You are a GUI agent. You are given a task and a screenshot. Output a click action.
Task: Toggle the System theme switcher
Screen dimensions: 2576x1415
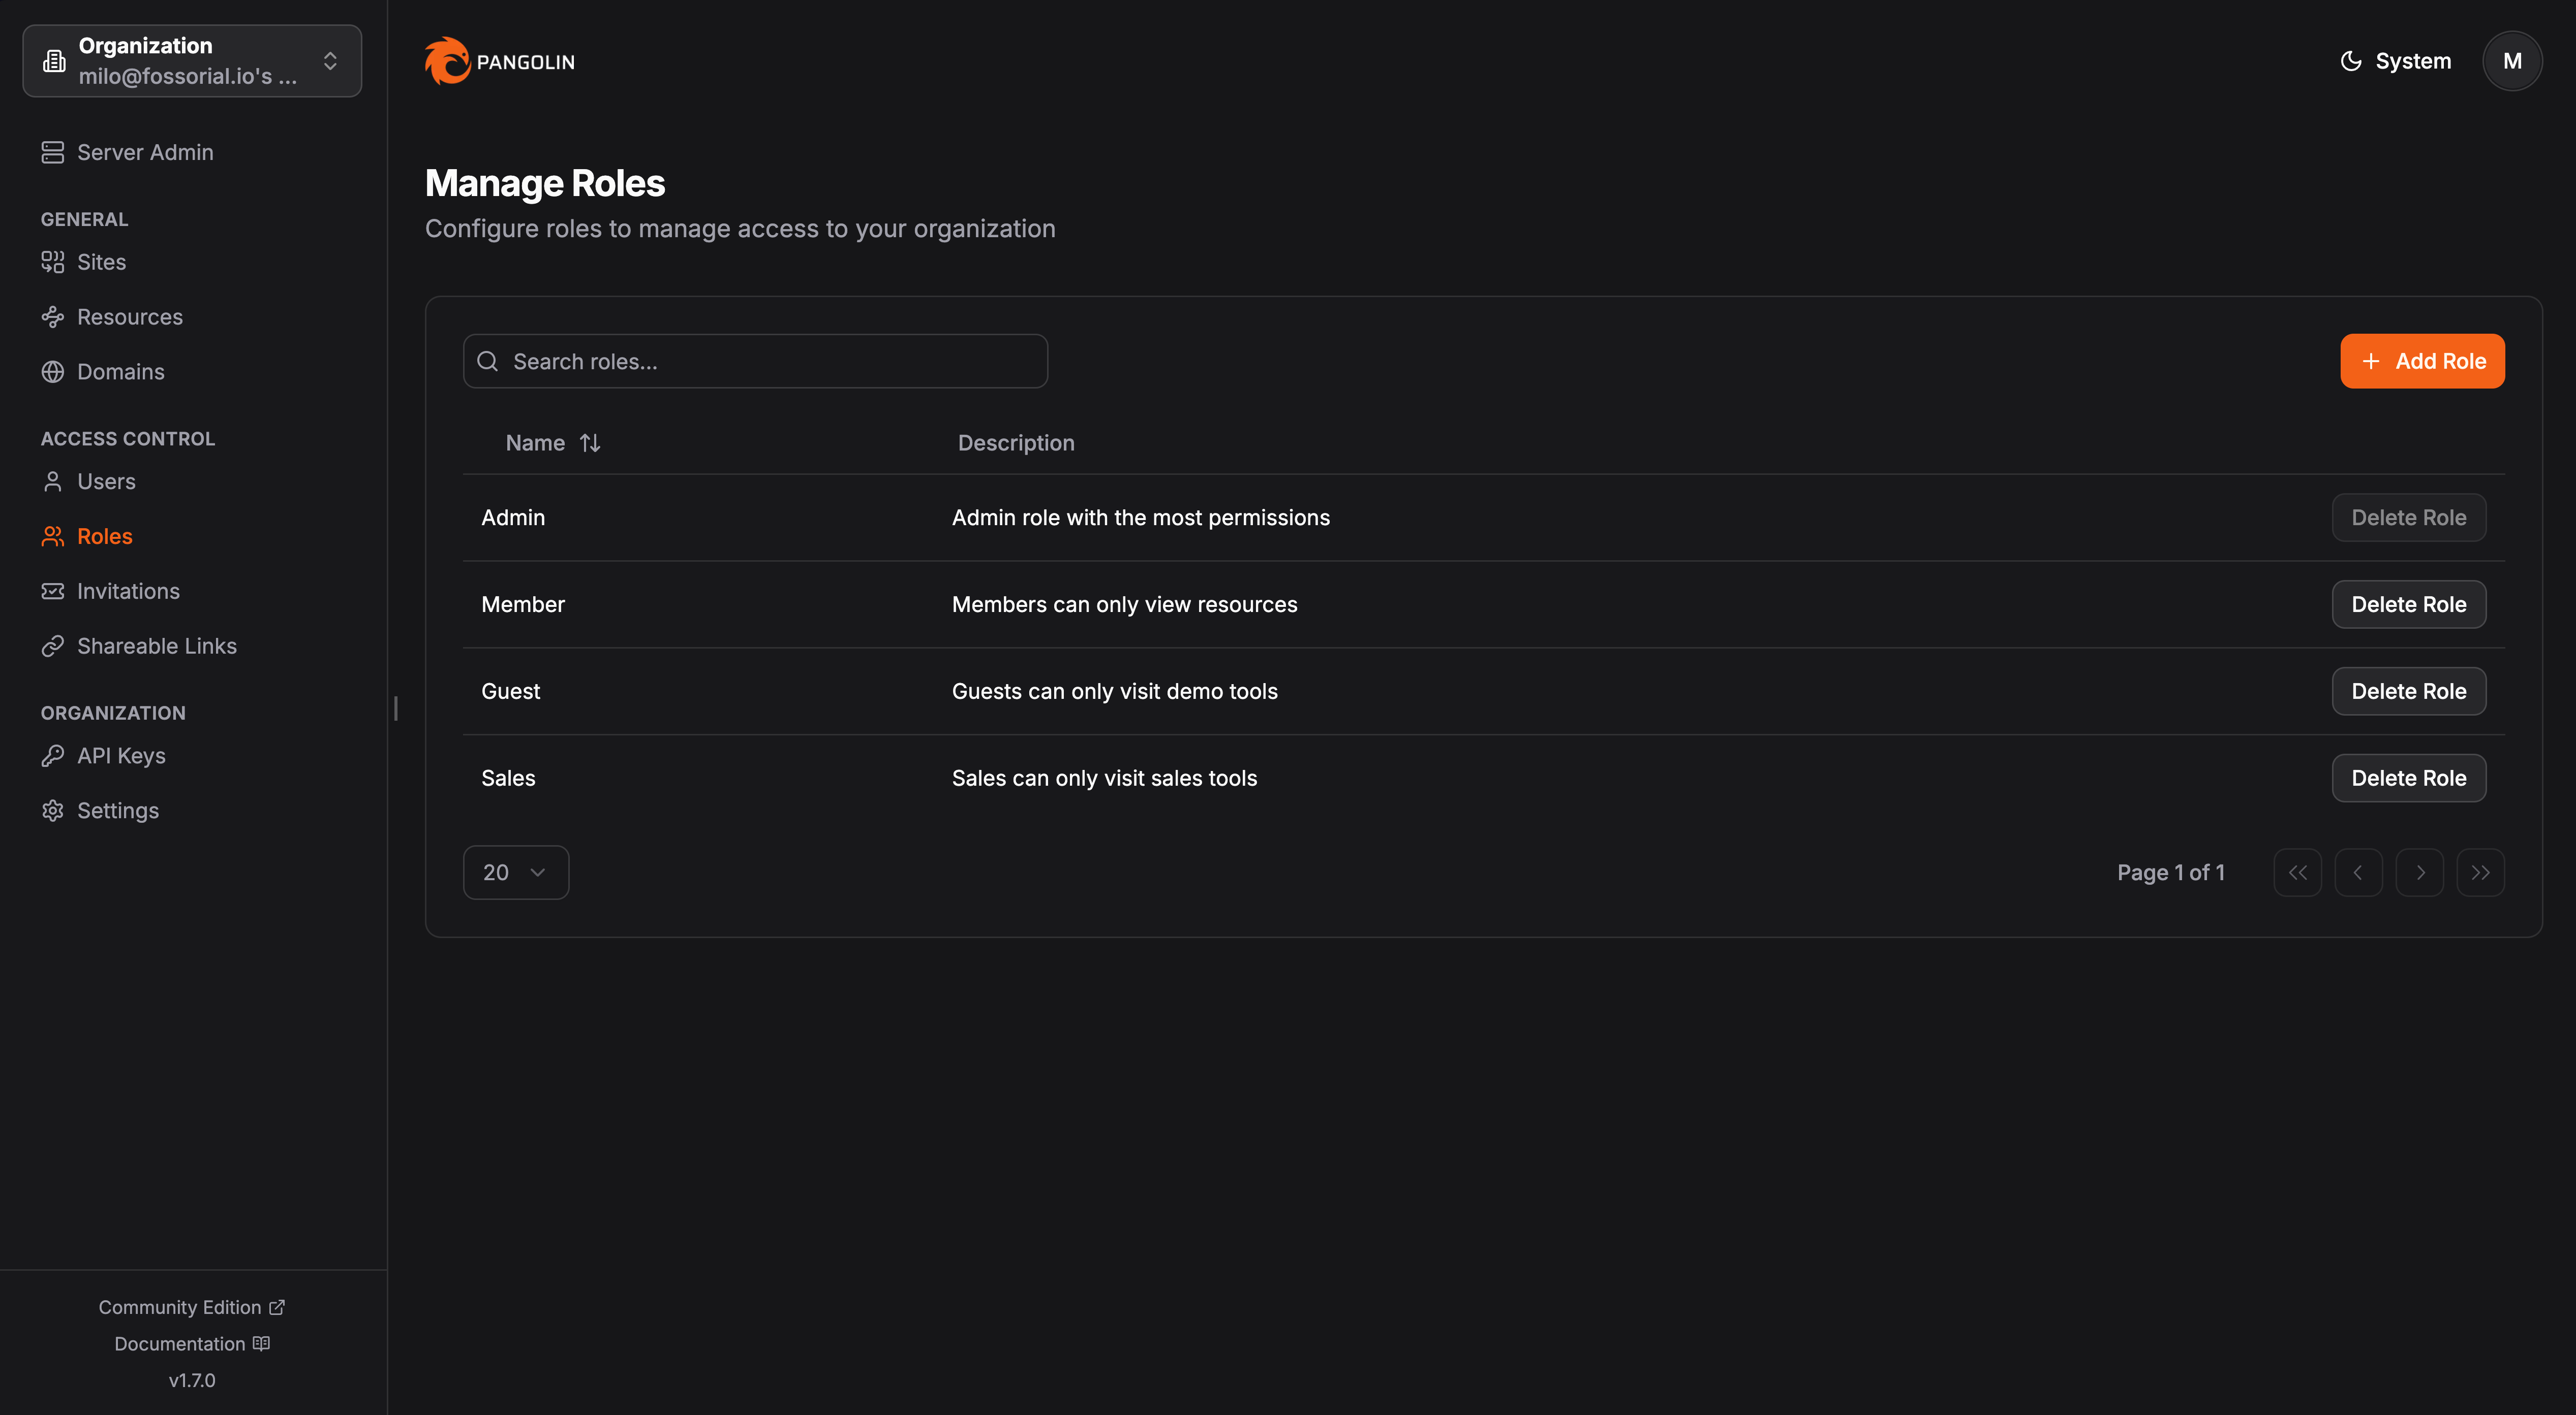2395,61
